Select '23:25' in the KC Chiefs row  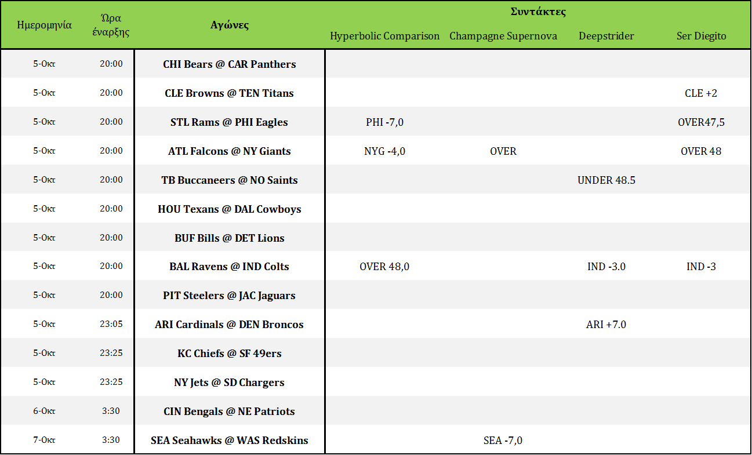coord(111,353)
